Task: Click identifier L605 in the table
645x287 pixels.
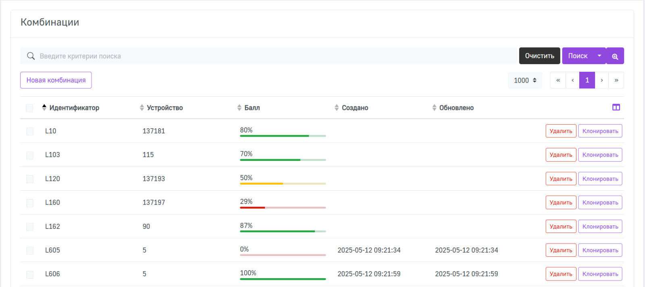Action: pos(52,250)
